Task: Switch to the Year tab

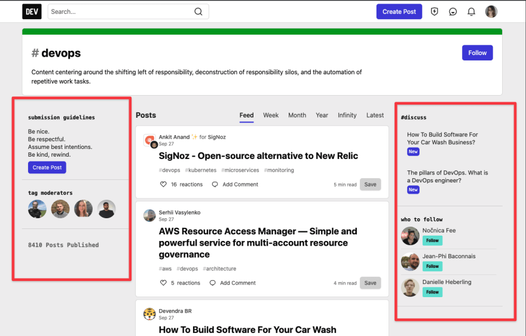Action: click(322, 115)
